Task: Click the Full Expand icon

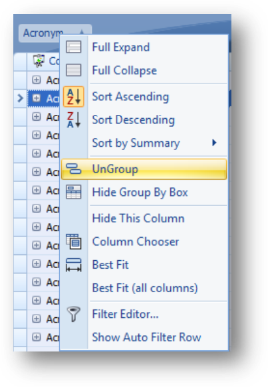Action: pyautogui.click(x=73, y=47)
